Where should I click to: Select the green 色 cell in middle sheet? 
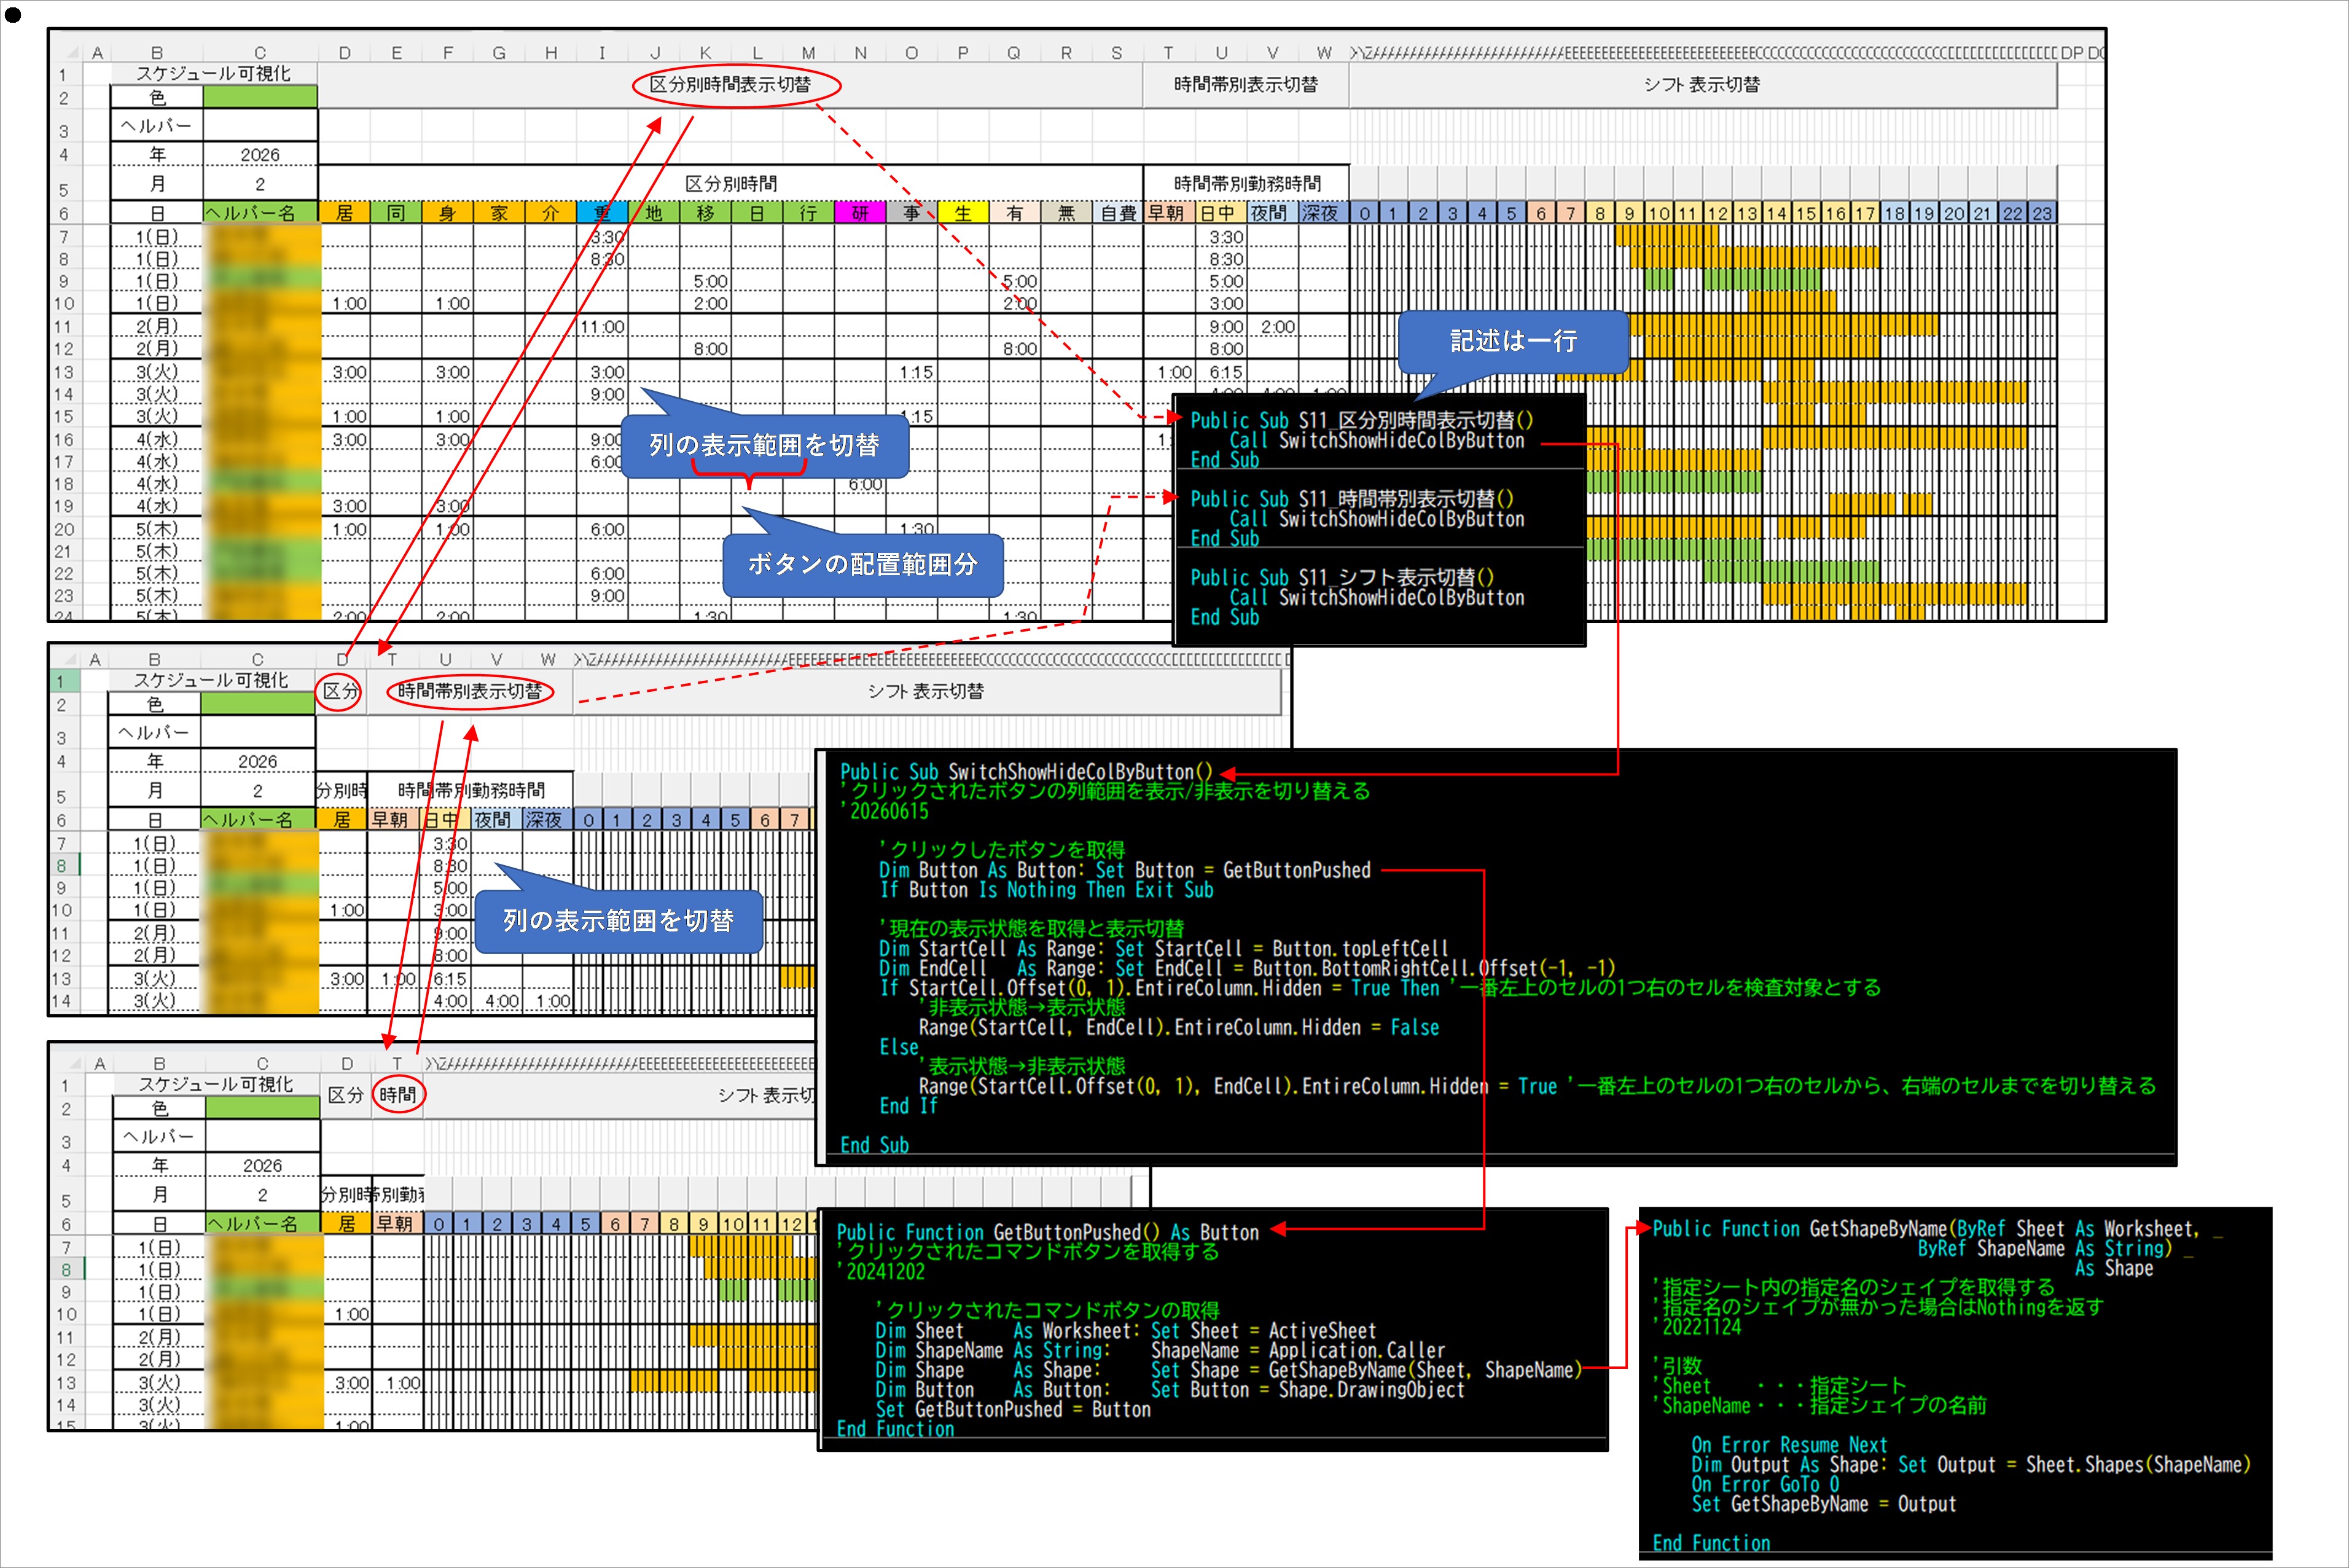[258, 704]
